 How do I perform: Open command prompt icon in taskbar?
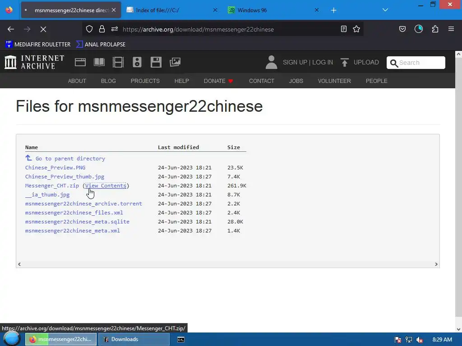pyautogui.click(x=181, y=340)
